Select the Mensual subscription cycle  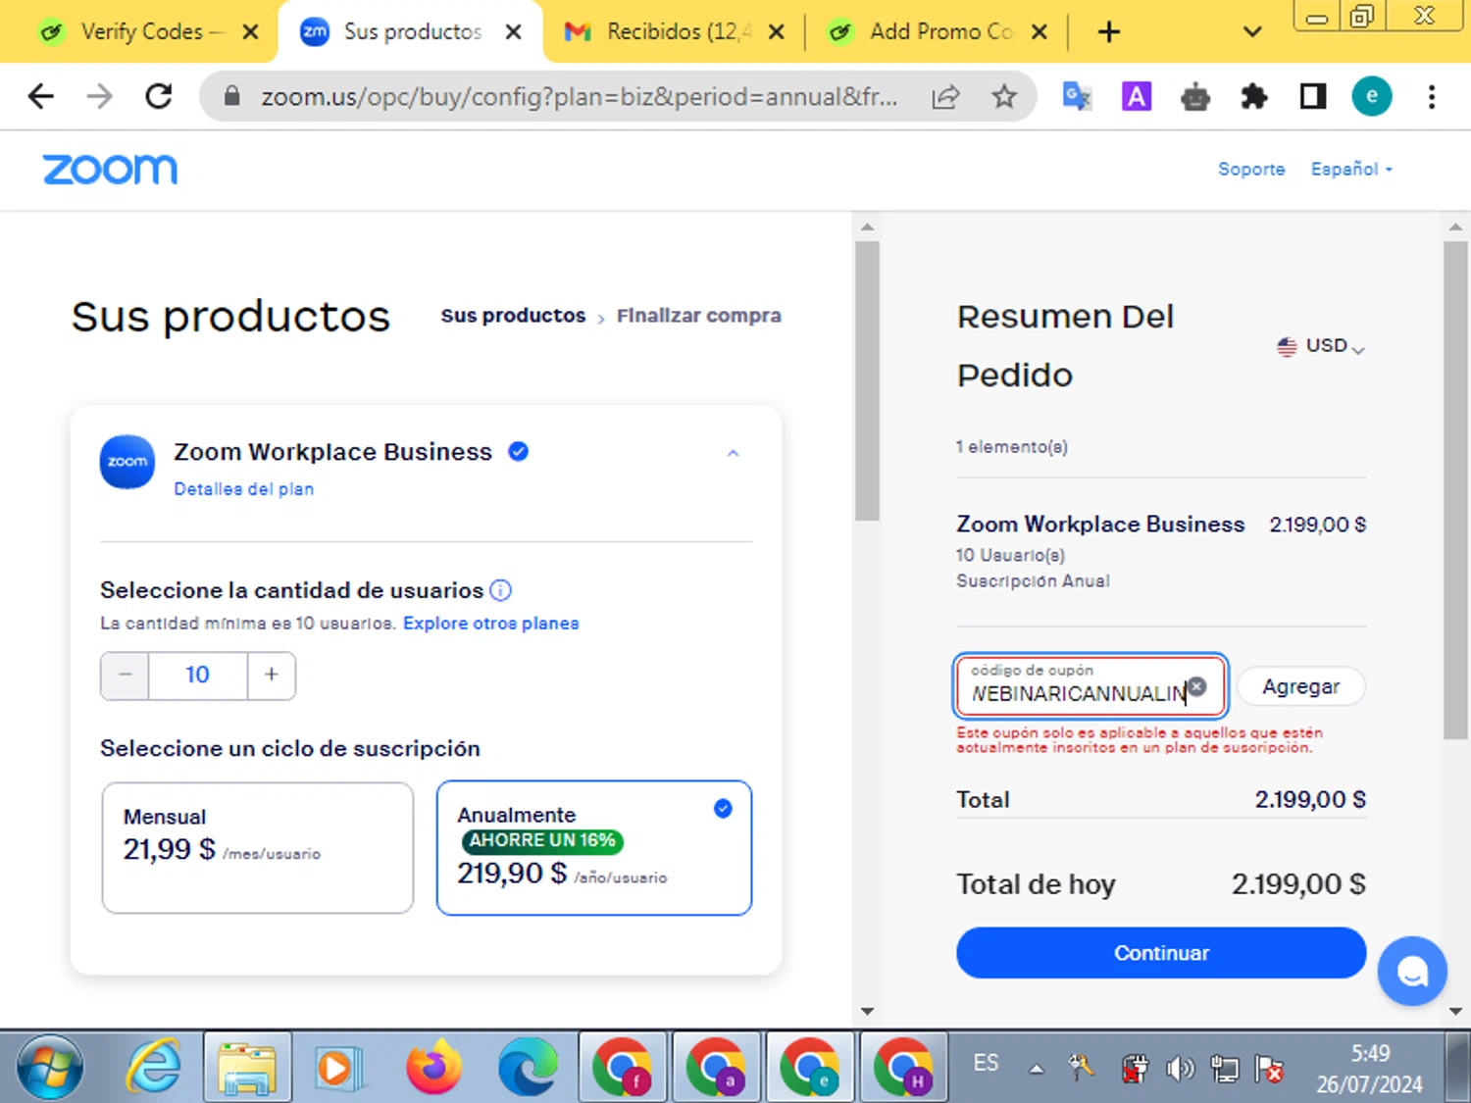click(258, 848)
